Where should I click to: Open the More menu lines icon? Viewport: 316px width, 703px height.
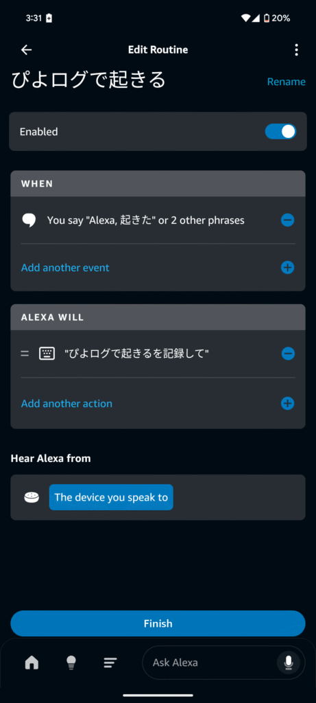coord(110,662)
